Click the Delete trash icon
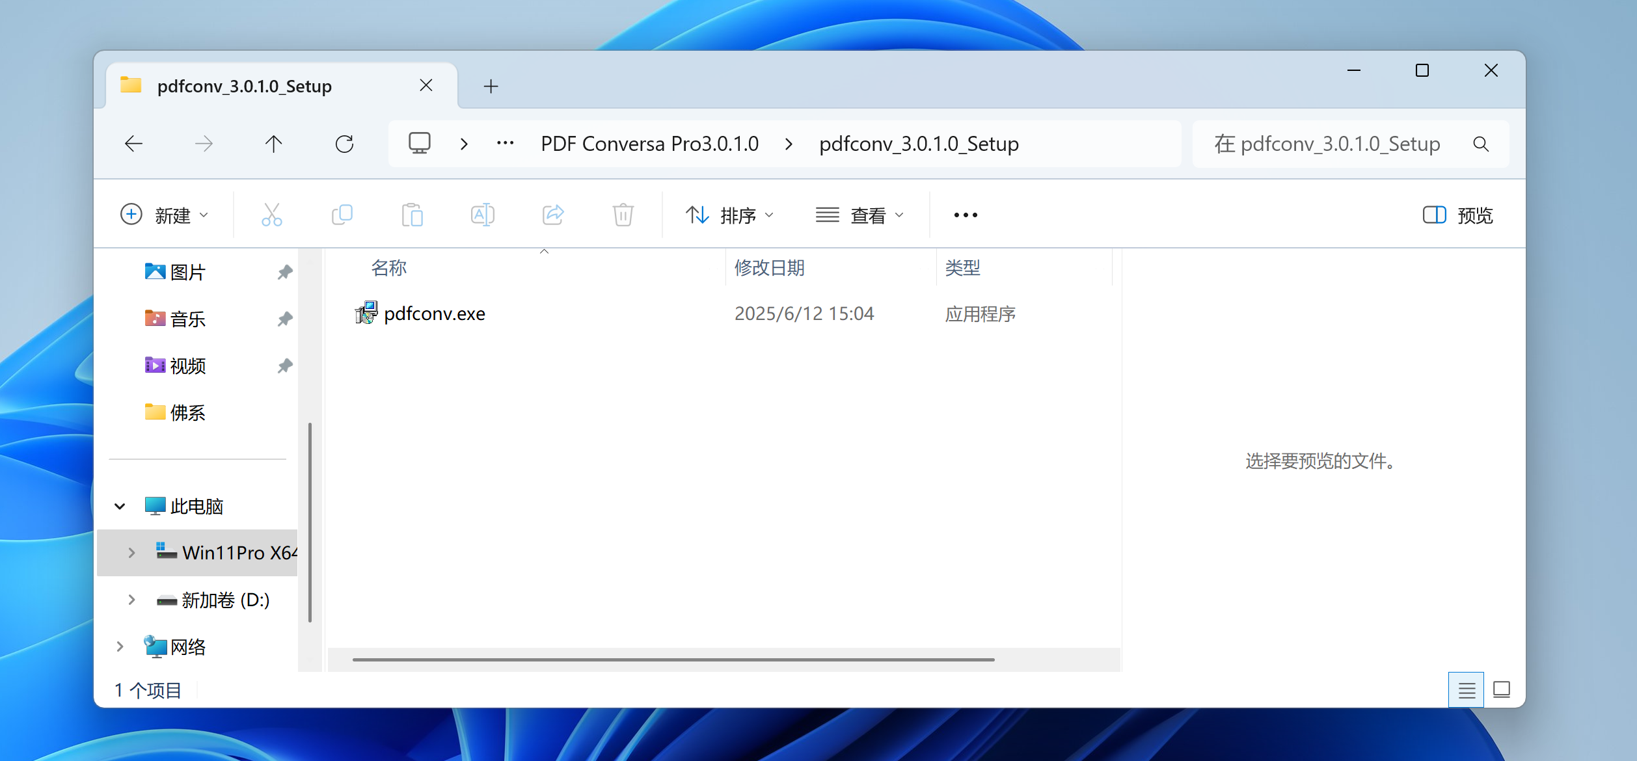Viewport: 1637px width, 761px height. click(623, 215)
